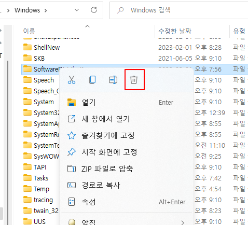Choose ZIP 파일로 압축 menu entry
Screen dimensions: 248x225
pos(127,168)
